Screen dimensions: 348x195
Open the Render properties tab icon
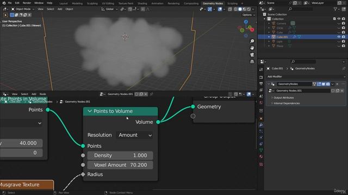click(x=261, y=77)
